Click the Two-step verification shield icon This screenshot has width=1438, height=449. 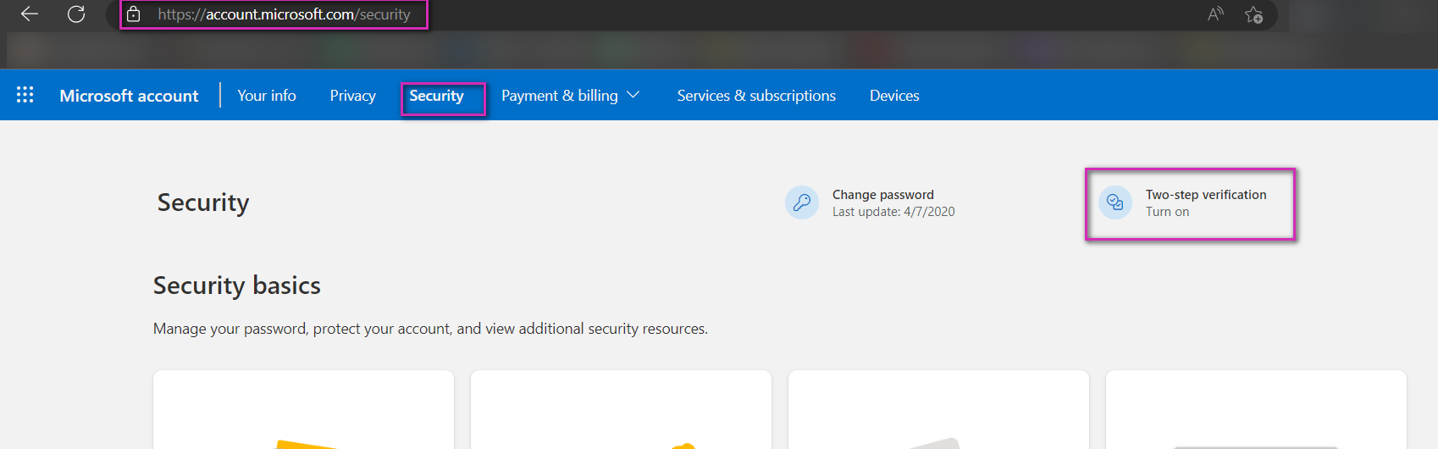pyautogui.click(x=1115, y=202)
